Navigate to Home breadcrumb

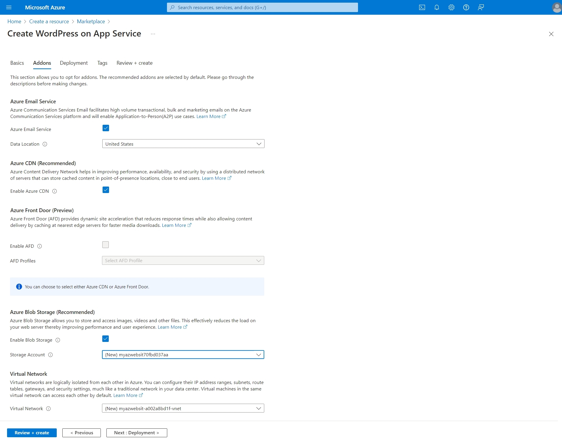tap(14, 21)
